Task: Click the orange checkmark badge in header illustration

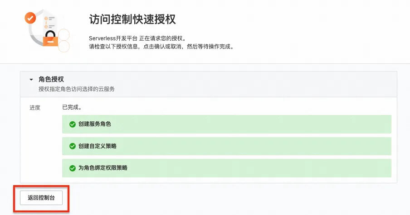Action: pyautogui.click(x=30, y=19)
